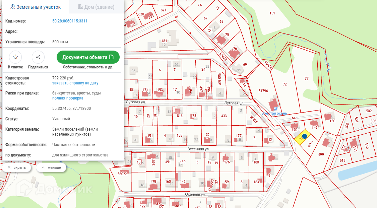Select parcel 150 on the map
This screenshot has width=377, height=208.
332,121
